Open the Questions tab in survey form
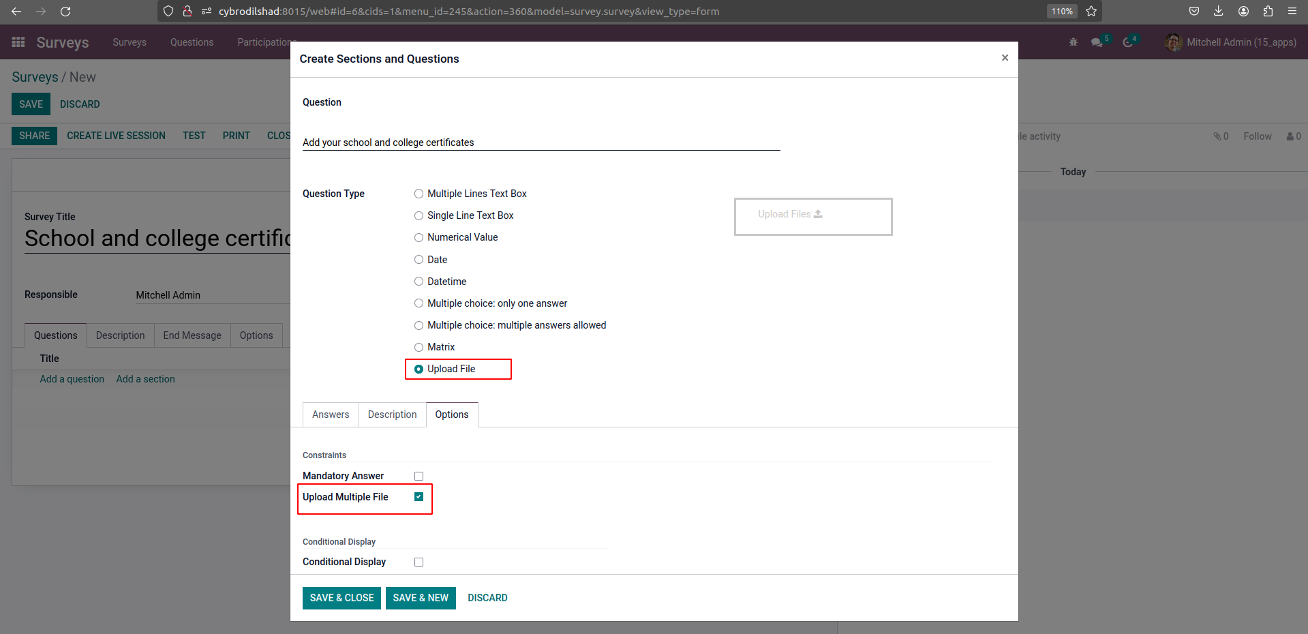 [x=56, y=335]
